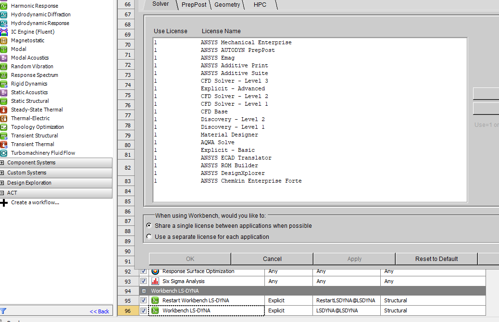The height and width of the screenshot is (322, 499).
Task: Click the plus icon beside Create a workflow
Action: coord(3,203)
